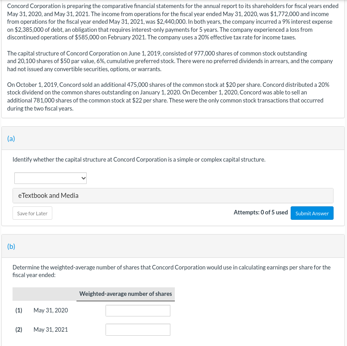Submit the answer for part (a)
The width and height of the screenshot is (347, 346).
click(x=312, y=214)
